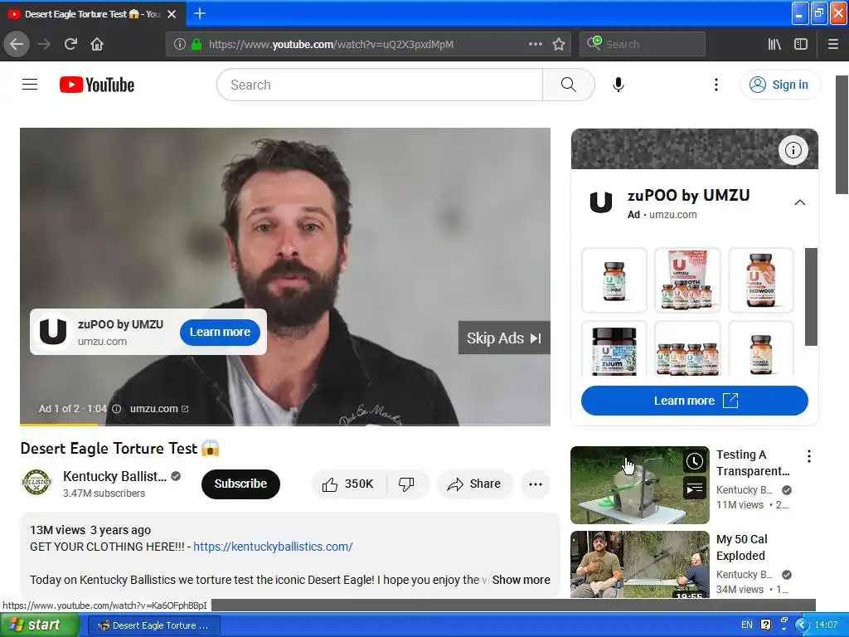
Task: Click the ad product list scrollbar
Action: pyautogui.click(x=811, y=297)
